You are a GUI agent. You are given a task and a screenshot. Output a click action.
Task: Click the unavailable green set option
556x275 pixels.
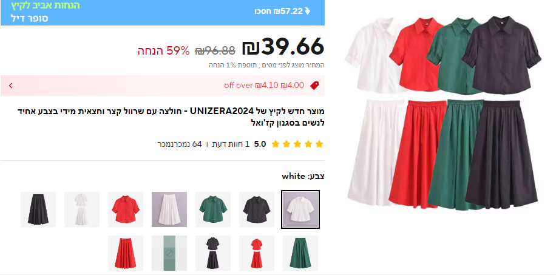click(x=169, y=253)
